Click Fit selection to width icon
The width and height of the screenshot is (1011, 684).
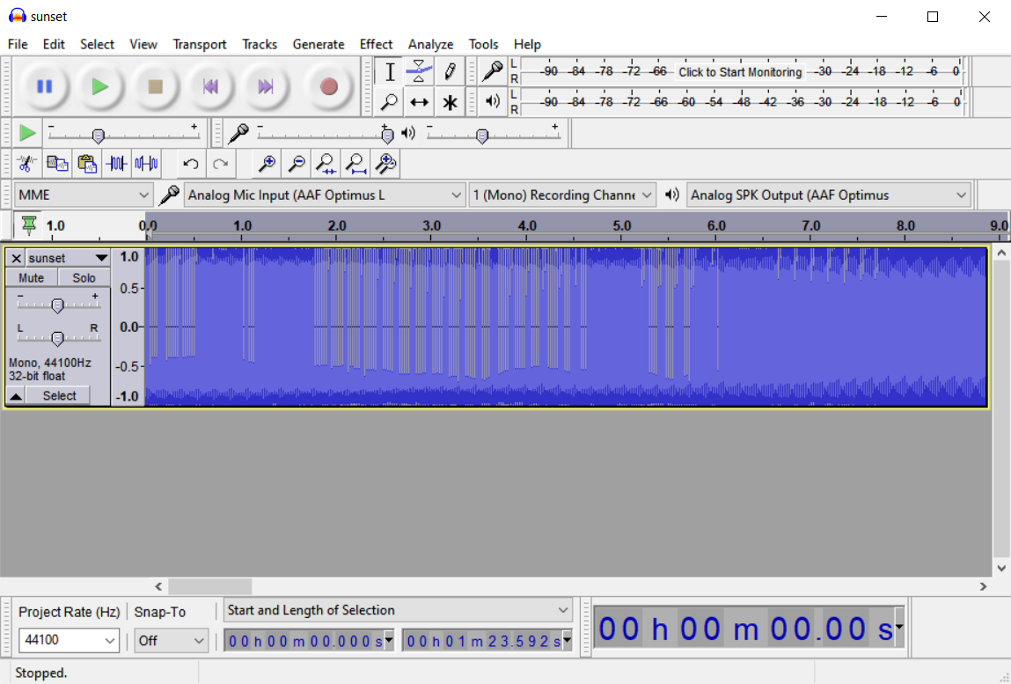click(x=326, y=164)
